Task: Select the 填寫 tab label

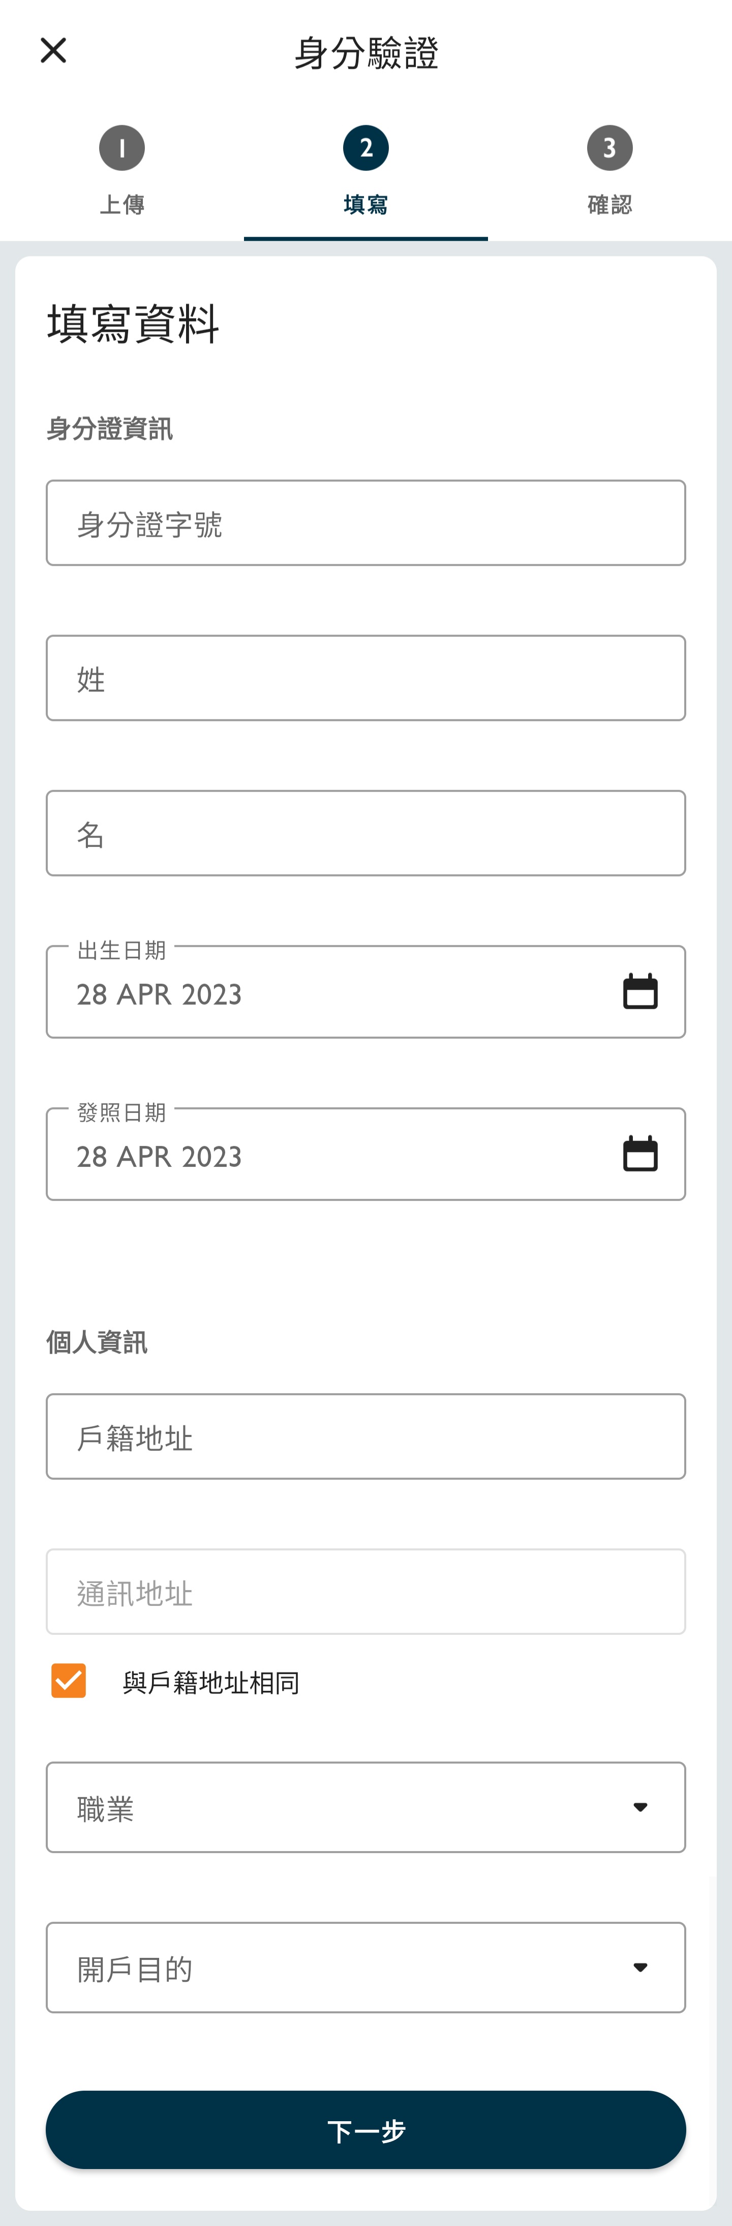Action: pos(366,205)
